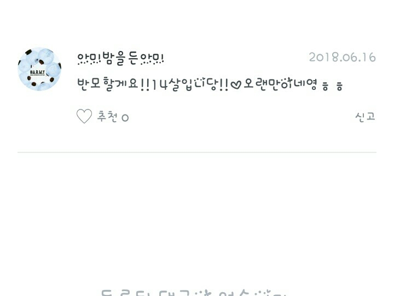Click the horizontal divider below the comment
The height and width of the screenshot is (296, 394).
click(197, 152)
